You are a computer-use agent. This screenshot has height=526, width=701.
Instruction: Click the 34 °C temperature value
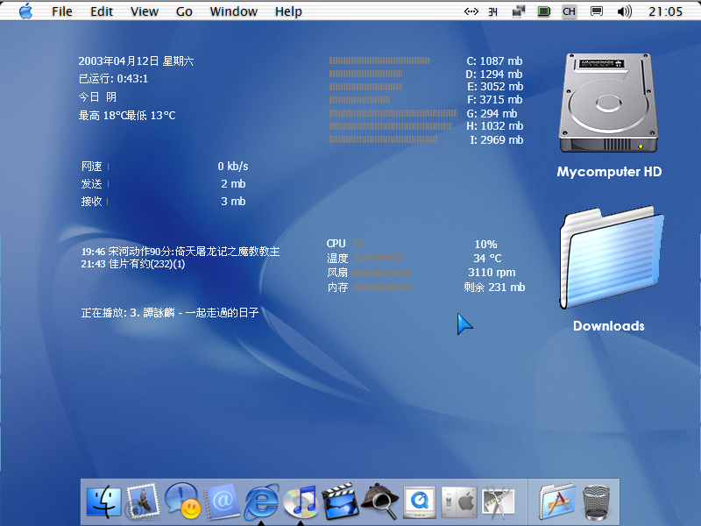tap(487, 258)
